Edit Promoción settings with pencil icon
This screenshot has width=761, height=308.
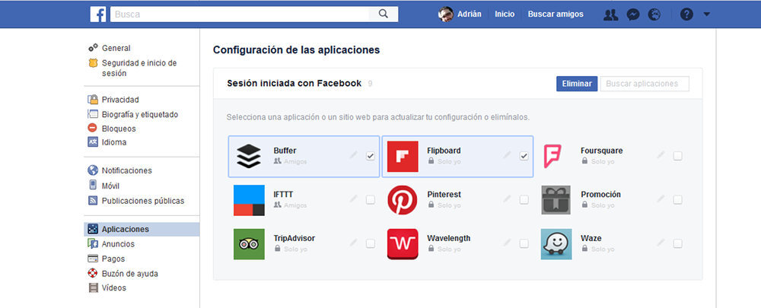click(661, 198)
